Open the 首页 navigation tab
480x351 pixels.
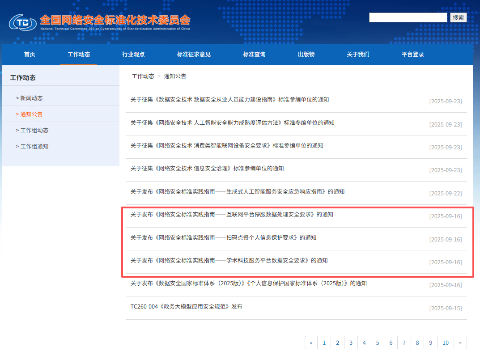[x=29, y=55]
